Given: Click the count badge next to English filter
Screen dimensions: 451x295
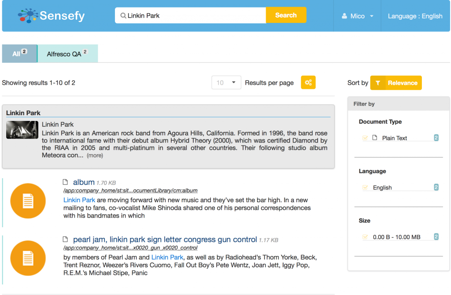Looking at the screenshot, I should pyautogui.click(x=436, y=187).
